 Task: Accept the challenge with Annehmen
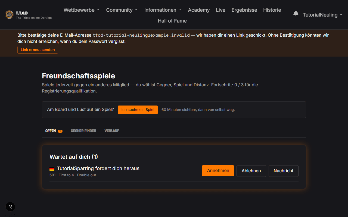(218, 171)
